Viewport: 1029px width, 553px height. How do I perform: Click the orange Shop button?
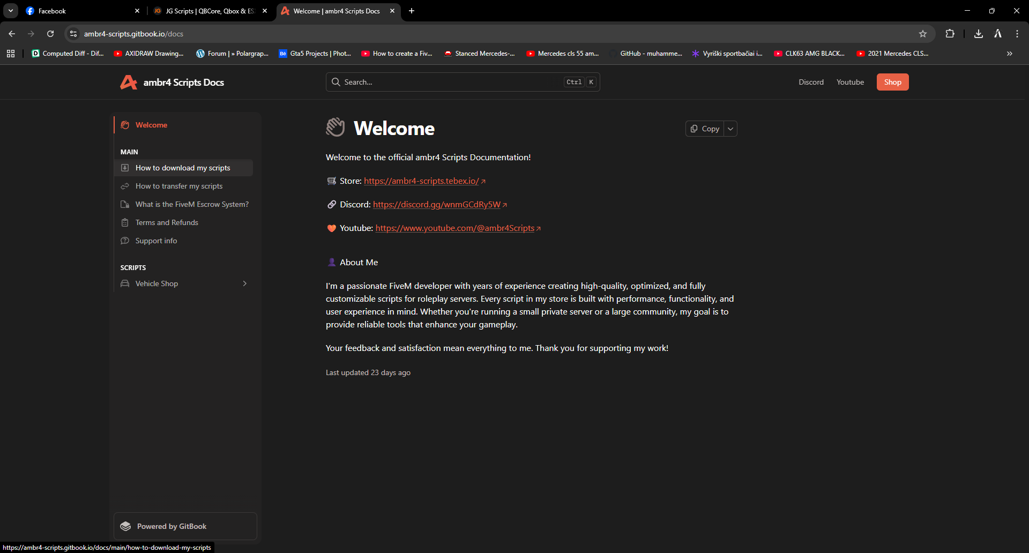coord(892,82)
